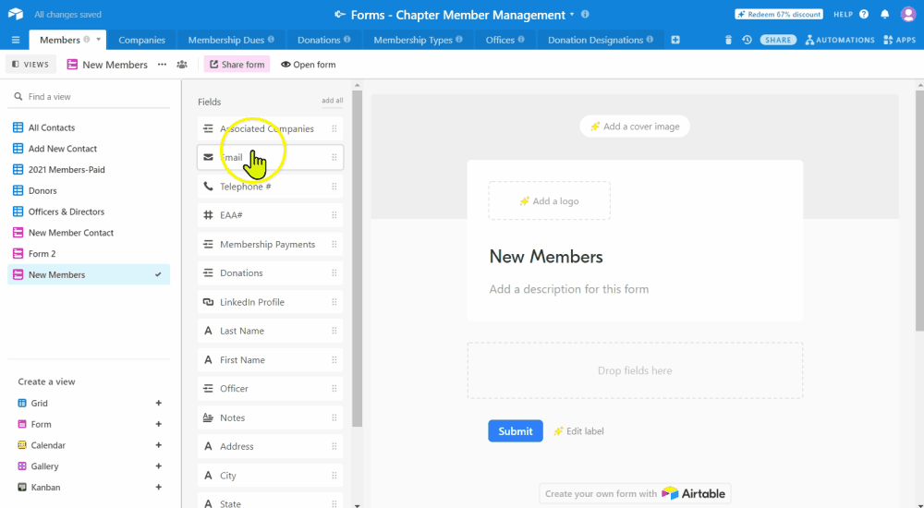Click drag handle on Last Name field
924x508 pixels.
334,331
